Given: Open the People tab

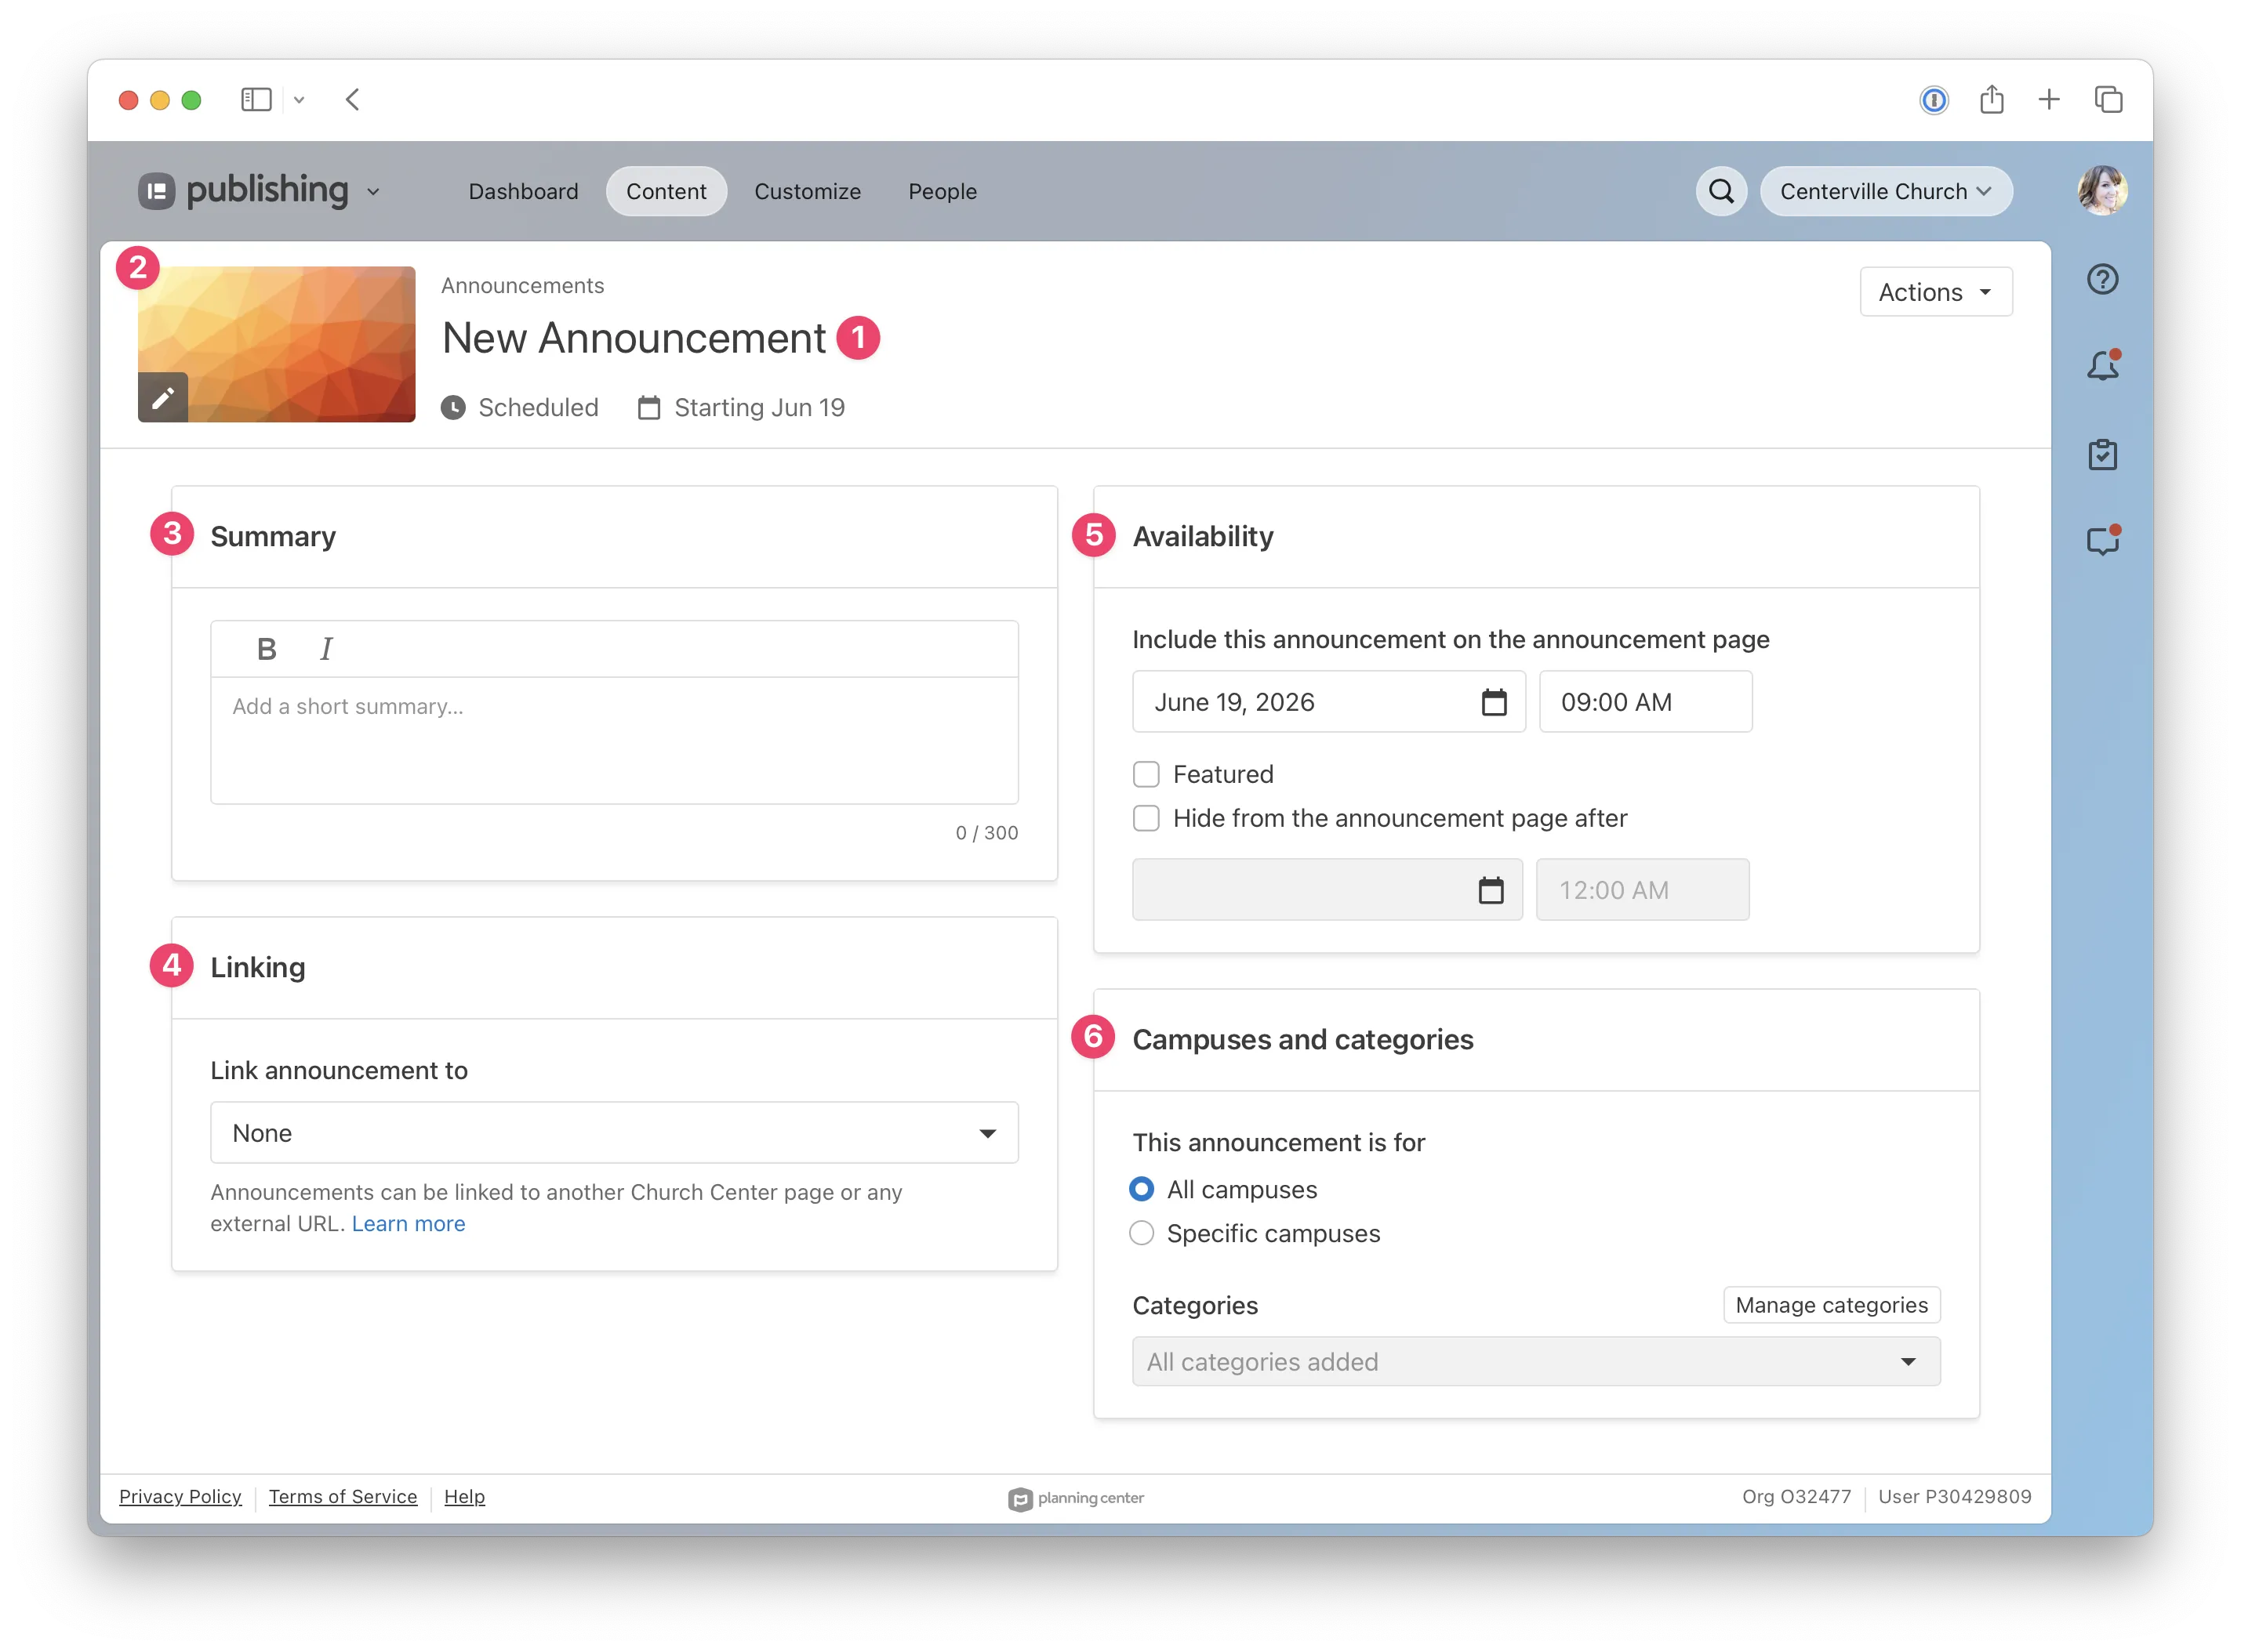Looking at the screenshot, I should [943, 191].
